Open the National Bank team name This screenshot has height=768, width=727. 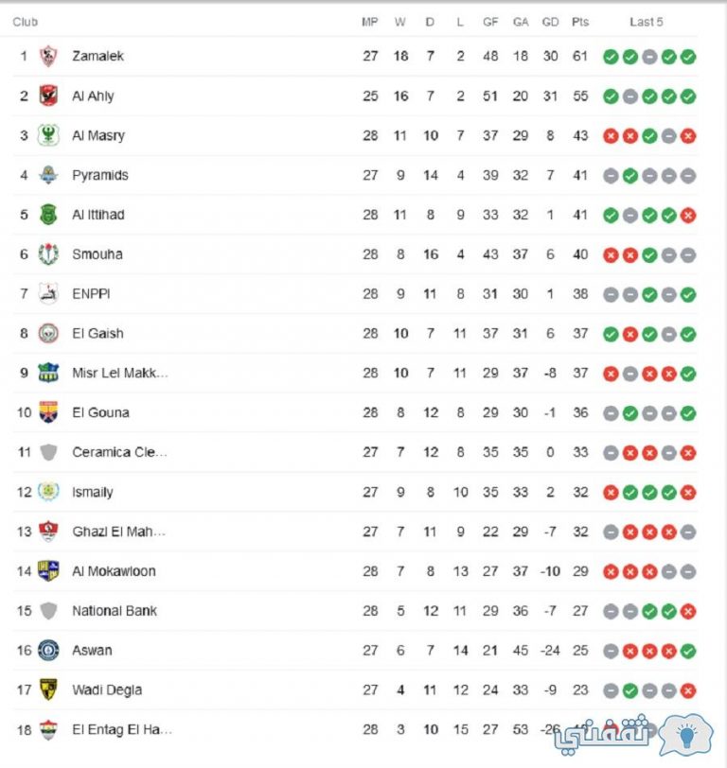click(x=115, y=611)
